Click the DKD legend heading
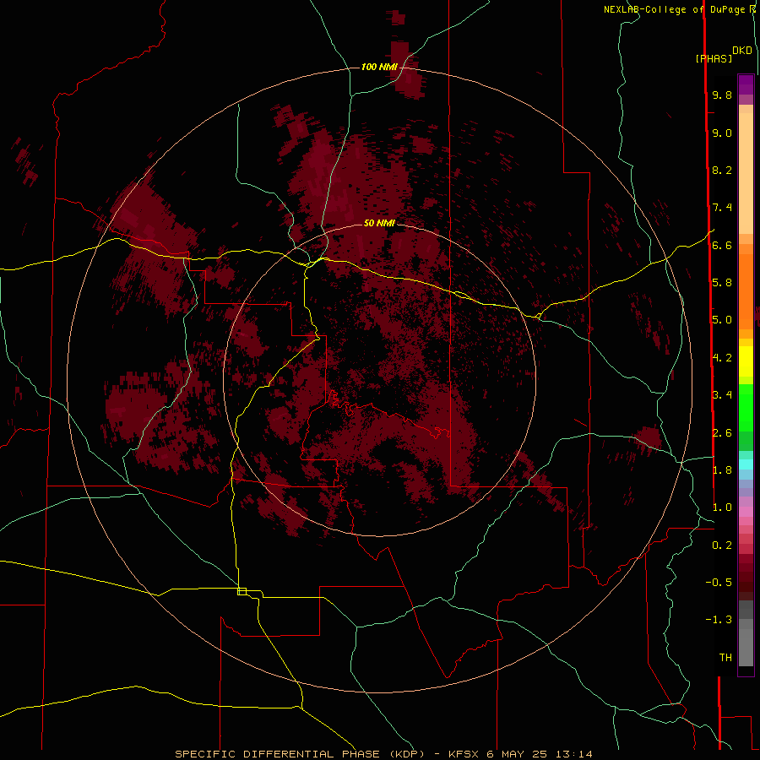The width and height of the screenshot is (760, 760). (741, 51)
